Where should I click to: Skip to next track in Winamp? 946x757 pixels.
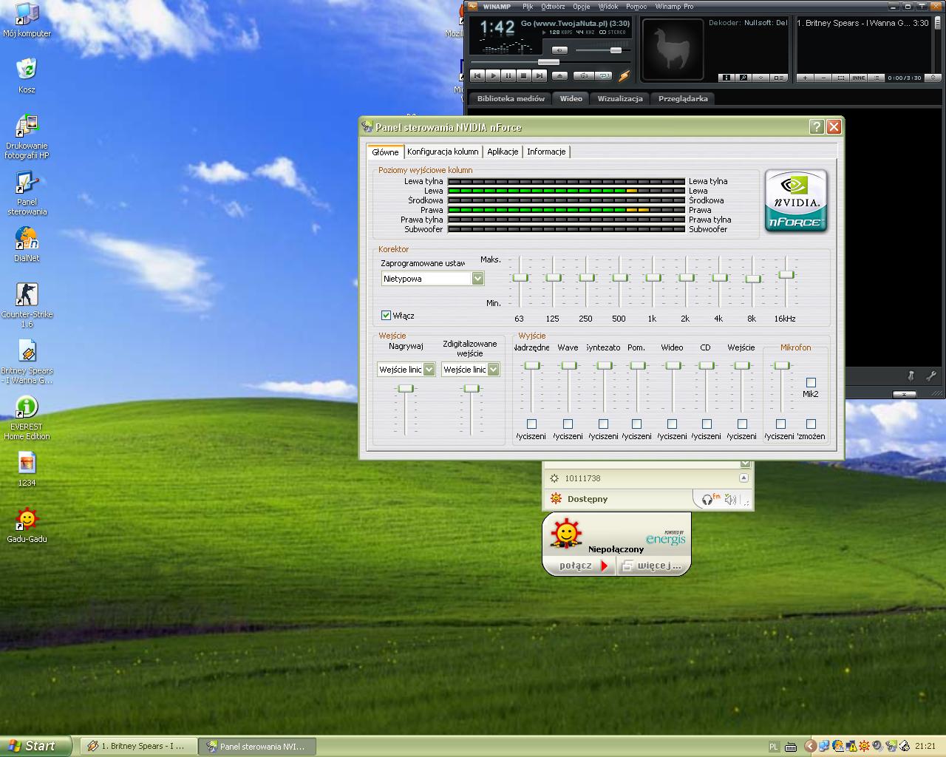pyautogui.click(x=540, y=75)
